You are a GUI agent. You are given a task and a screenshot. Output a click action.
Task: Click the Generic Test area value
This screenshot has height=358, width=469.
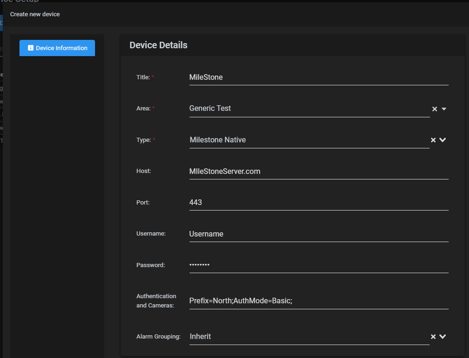[210, 109]
